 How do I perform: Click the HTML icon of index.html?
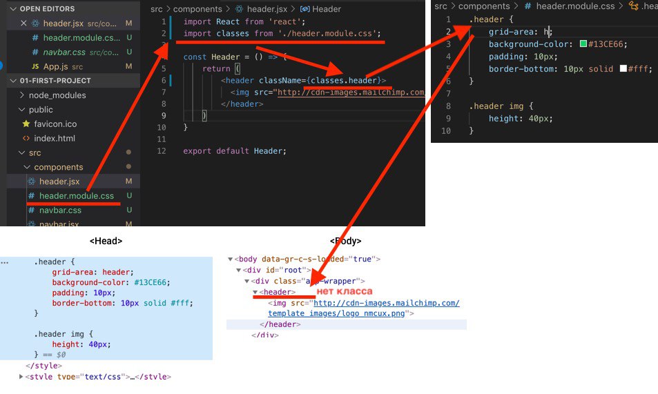(26, 138)
